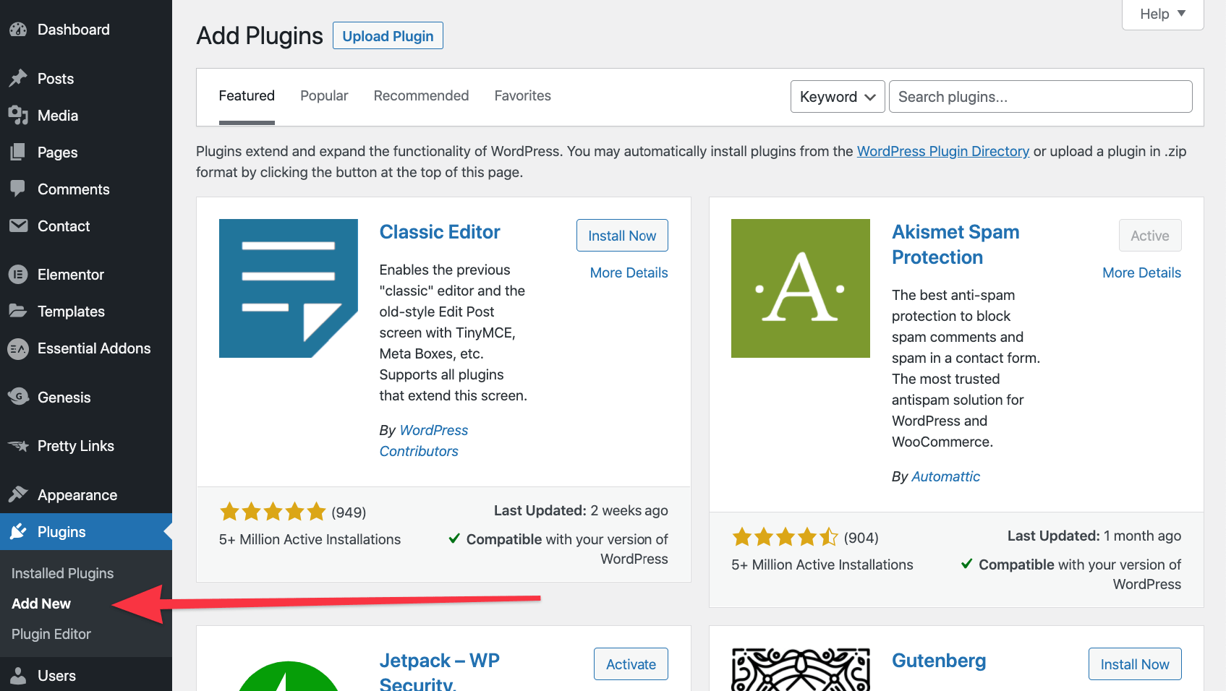This screenshot has height=691, width=1226.
Task: Click the Upload Plugin button
Action: coord(388,36)
